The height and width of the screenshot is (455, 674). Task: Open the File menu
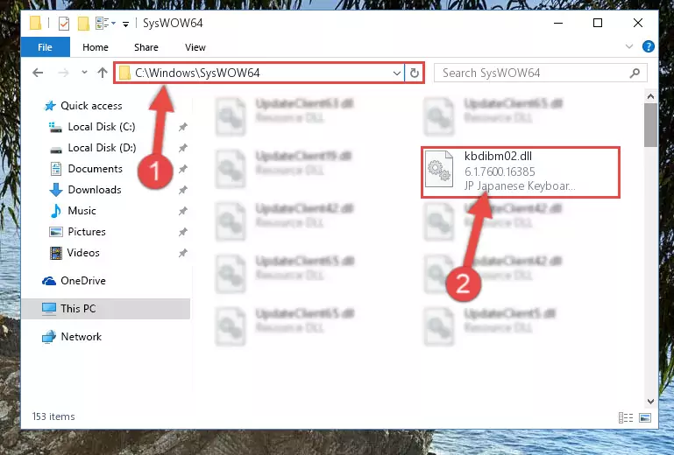coord(45,47)
